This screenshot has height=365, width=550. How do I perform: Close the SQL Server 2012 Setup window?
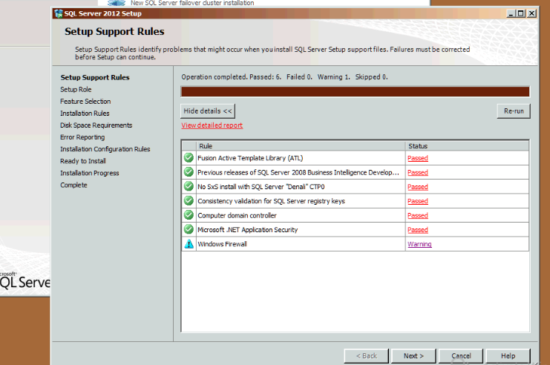tap(531, 13)
